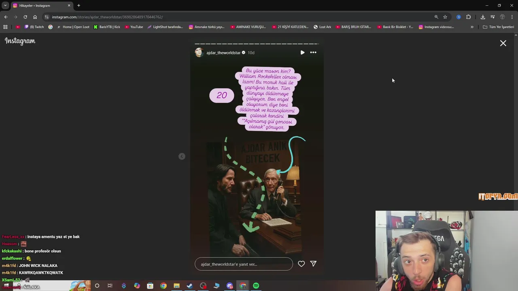The height and width of the screenshot is (291, 518).
Task: Open the Chrome profile avatar
Action: click(502, 17)
